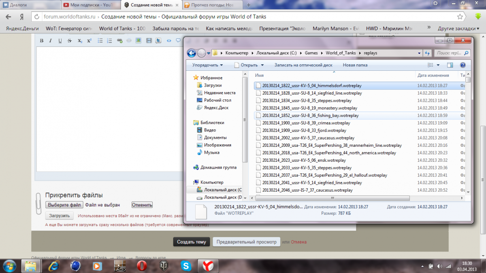Screen dimensions: 486x273
Task: Open Рабочий стол in the favorites sidebar
Action: click(x=217, y=100)
